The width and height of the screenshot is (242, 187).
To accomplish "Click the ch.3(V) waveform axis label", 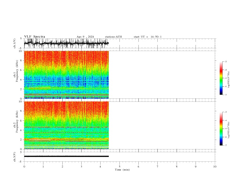I will (x=15, y=157).
